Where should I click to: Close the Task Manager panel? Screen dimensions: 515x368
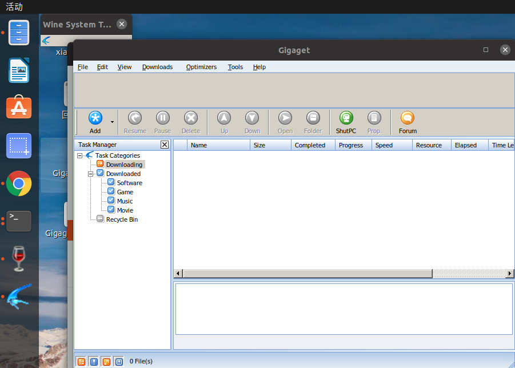(x=165, y=145)
